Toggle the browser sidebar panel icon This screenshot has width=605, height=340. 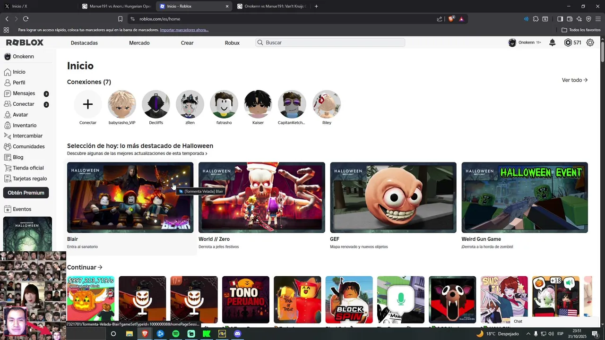tap(560, 19)
